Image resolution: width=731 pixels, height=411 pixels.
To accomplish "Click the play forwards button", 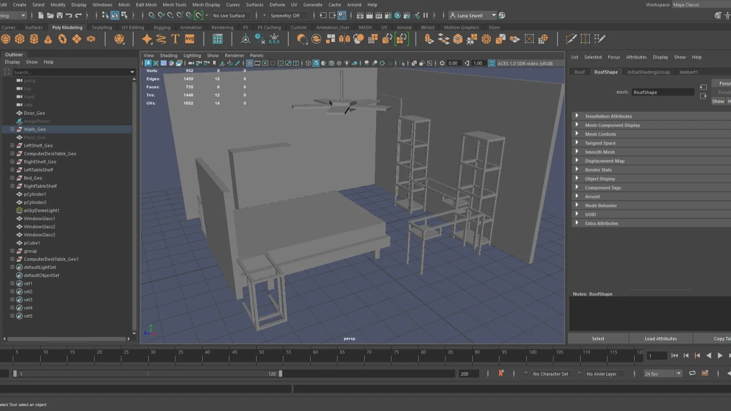I will tap(720, 355).
